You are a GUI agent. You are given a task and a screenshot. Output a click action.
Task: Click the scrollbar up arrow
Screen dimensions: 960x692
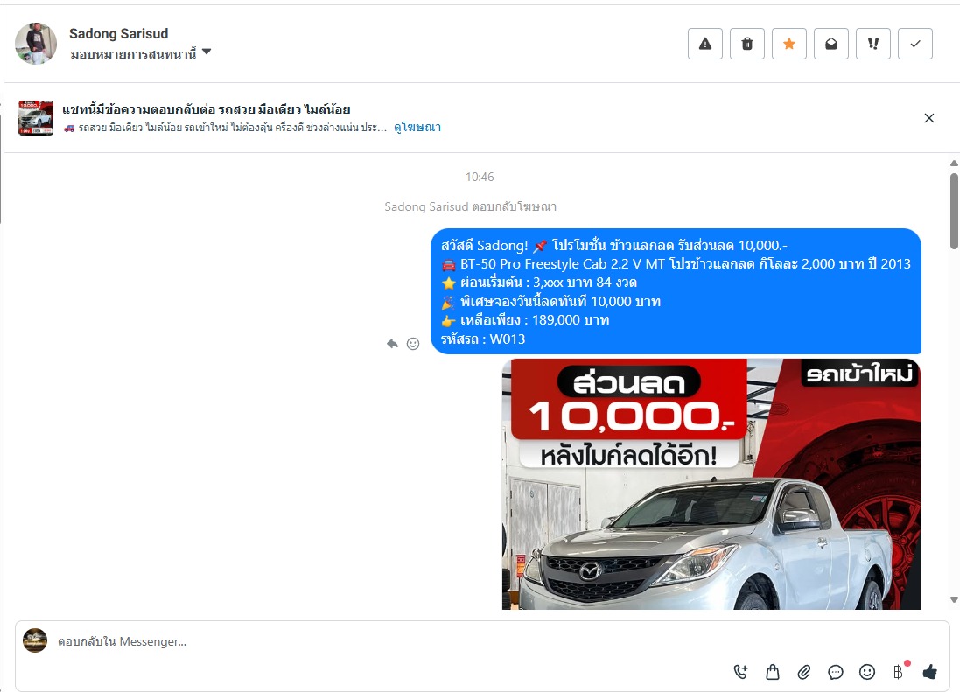pos(954,164)
